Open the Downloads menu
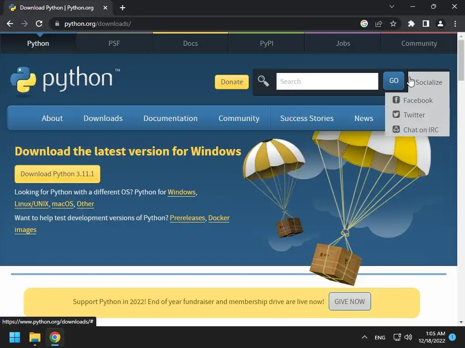Image resolution: width=465 pixels, height=348 pixels. tap(103, 118)
